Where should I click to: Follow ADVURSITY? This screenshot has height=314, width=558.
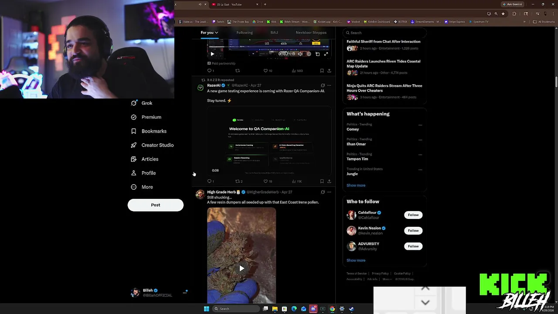(x=413, y=246)
